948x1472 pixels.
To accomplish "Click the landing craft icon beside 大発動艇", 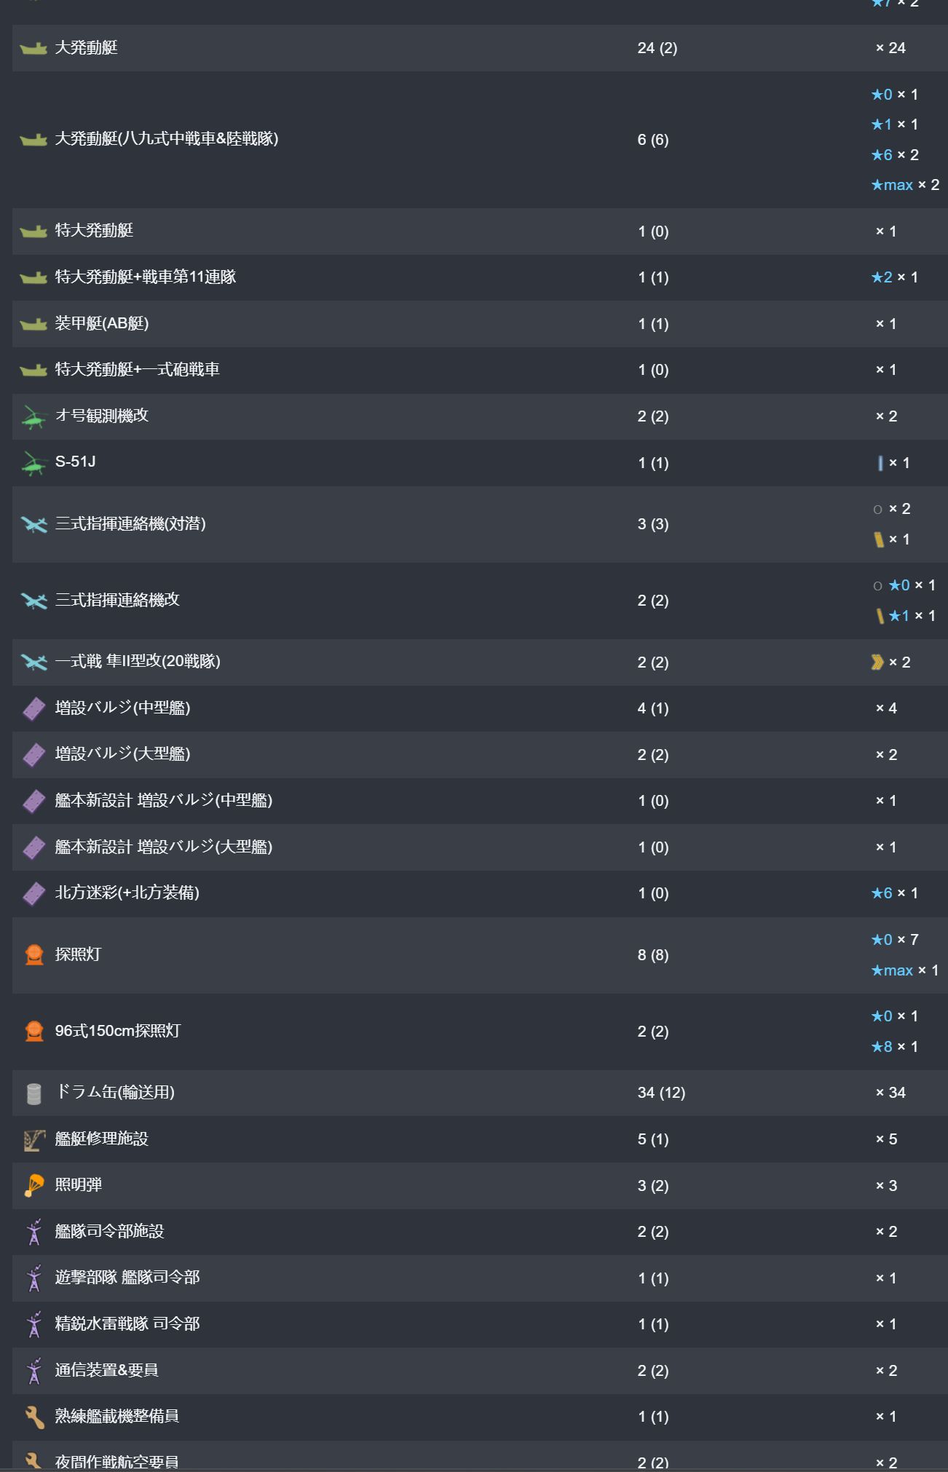I will click(x=33, y=48).
